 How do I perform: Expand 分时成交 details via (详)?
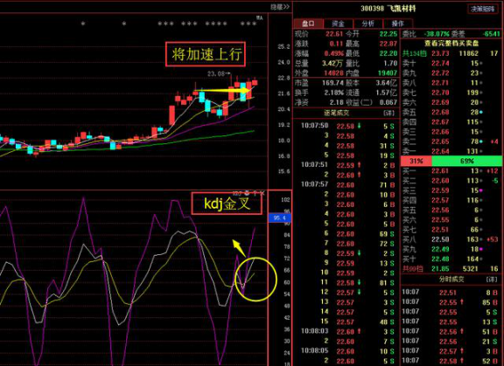pyautogui.click(x=492, y=280)
